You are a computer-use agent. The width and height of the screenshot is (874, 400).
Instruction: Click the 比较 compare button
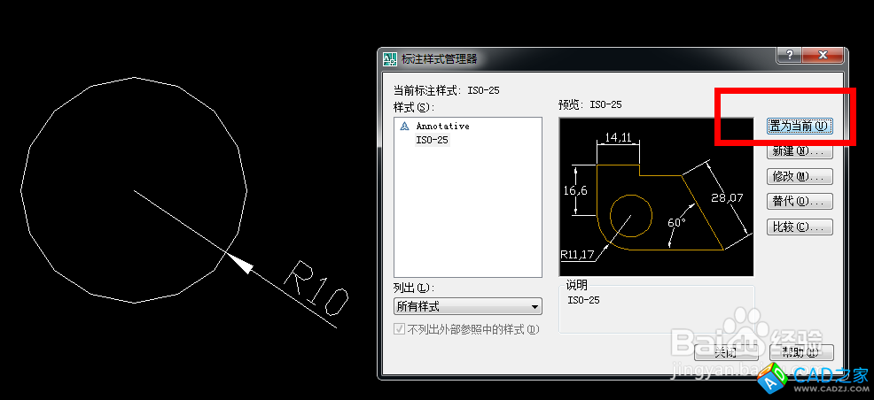coord(799,227)
